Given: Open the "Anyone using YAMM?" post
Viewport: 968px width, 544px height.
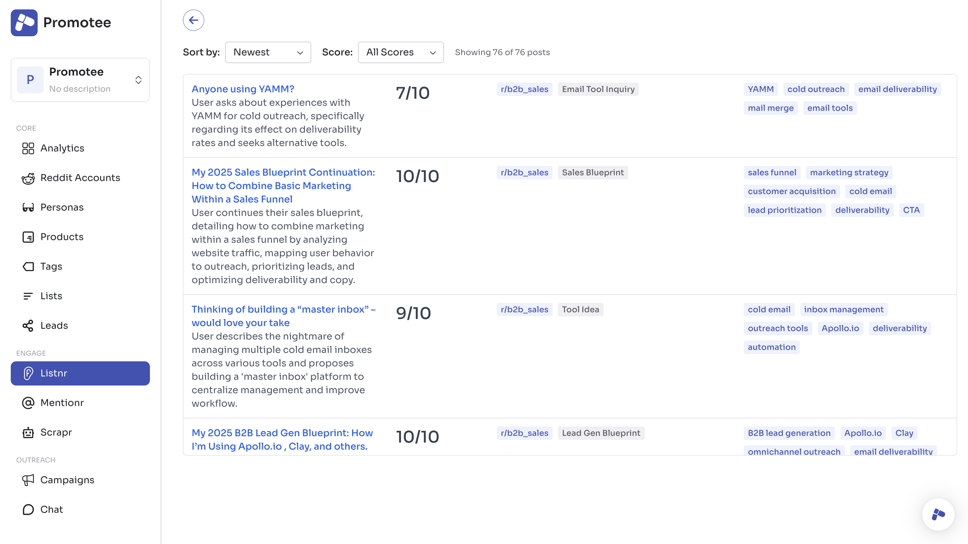Looking at the screenshot, I should click(x=243, y=89).
